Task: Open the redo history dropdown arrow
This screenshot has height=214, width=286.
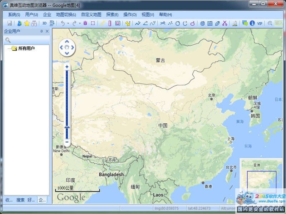Action: click(x=79, y=24)
